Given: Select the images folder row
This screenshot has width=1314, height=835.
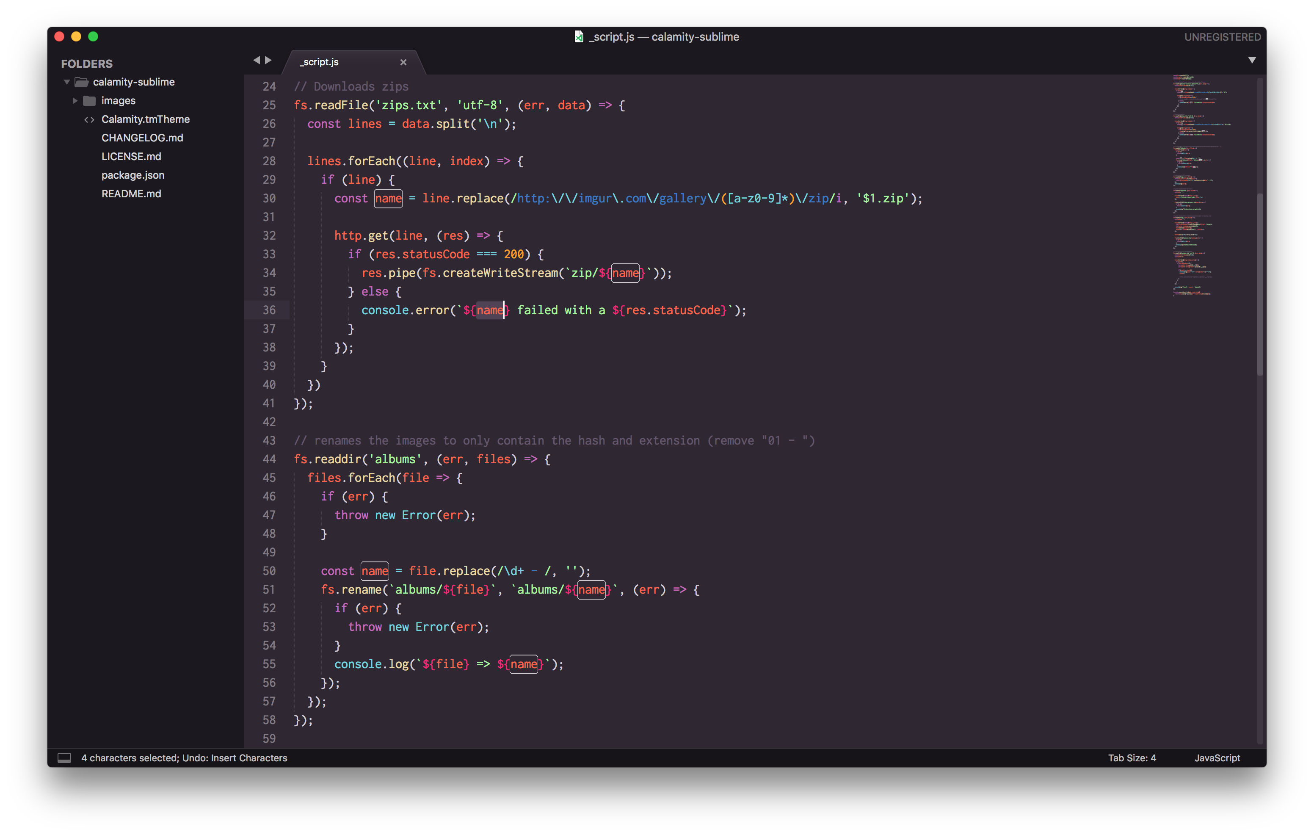Looking at the screenshot, I should click(118, 100).
